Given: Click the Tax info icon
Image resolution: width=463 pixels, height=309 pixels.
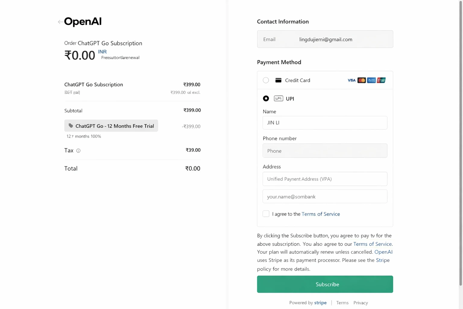Looking at the screenshot, I should (x=78, y=151).
